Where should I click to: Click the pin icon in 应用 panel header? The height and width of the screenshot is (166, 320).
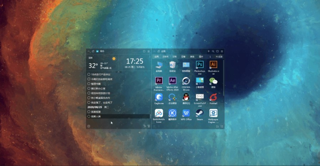point(158,51)
